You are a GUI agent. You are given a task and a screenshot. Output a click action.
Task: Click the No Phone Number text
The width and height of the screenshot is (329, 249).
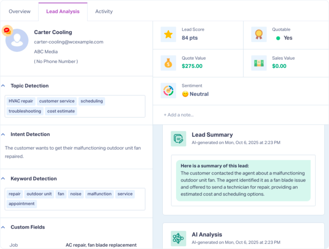coord(56,61)
